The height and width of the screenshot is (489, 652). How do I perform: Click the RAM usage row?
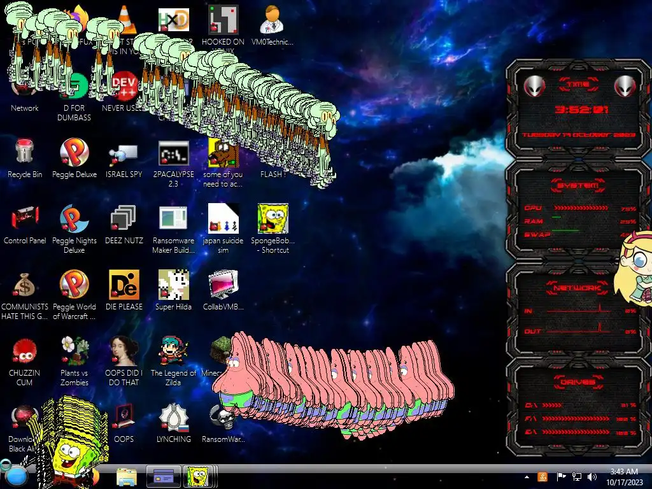pos(580,221)
